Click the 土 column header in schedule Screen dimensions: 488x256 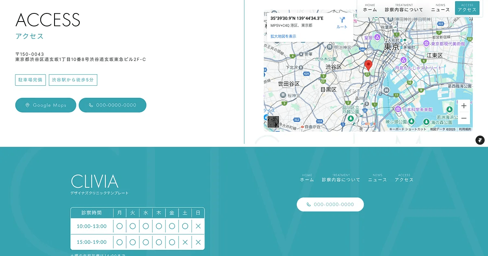tap(185, 213)
